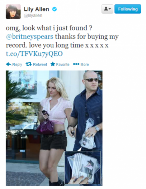Click the Lily Allen display name
Screen dimensions: 146x189
(36, 9)
